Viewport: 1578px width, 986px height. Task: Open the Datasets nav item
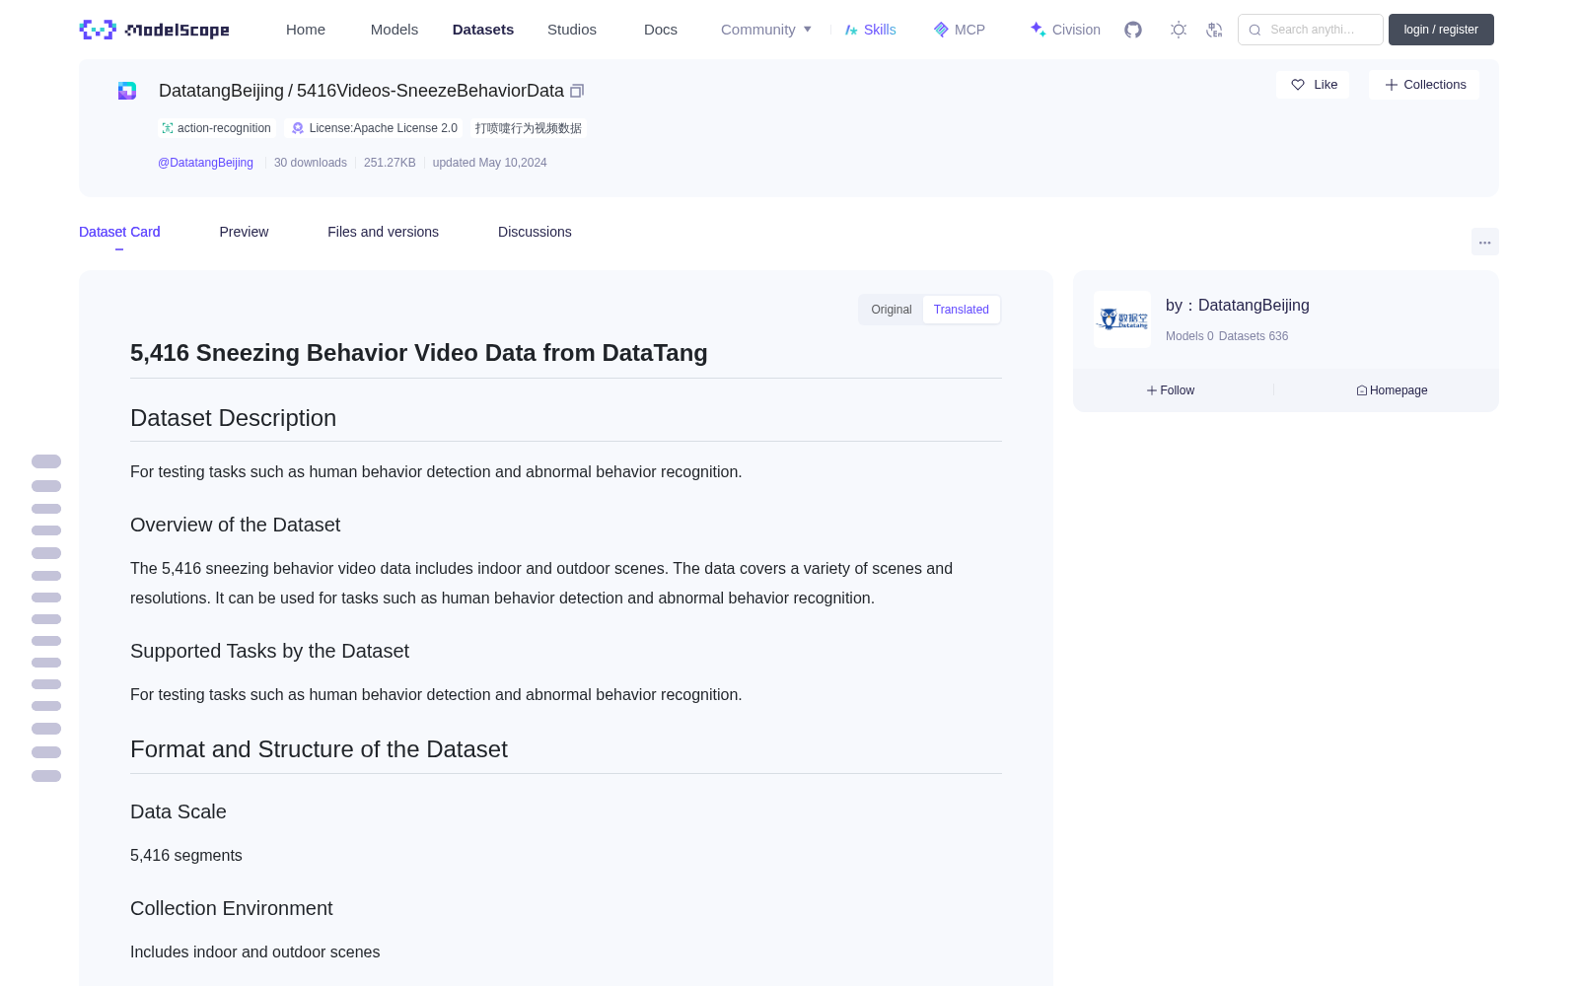click(483, 30)
